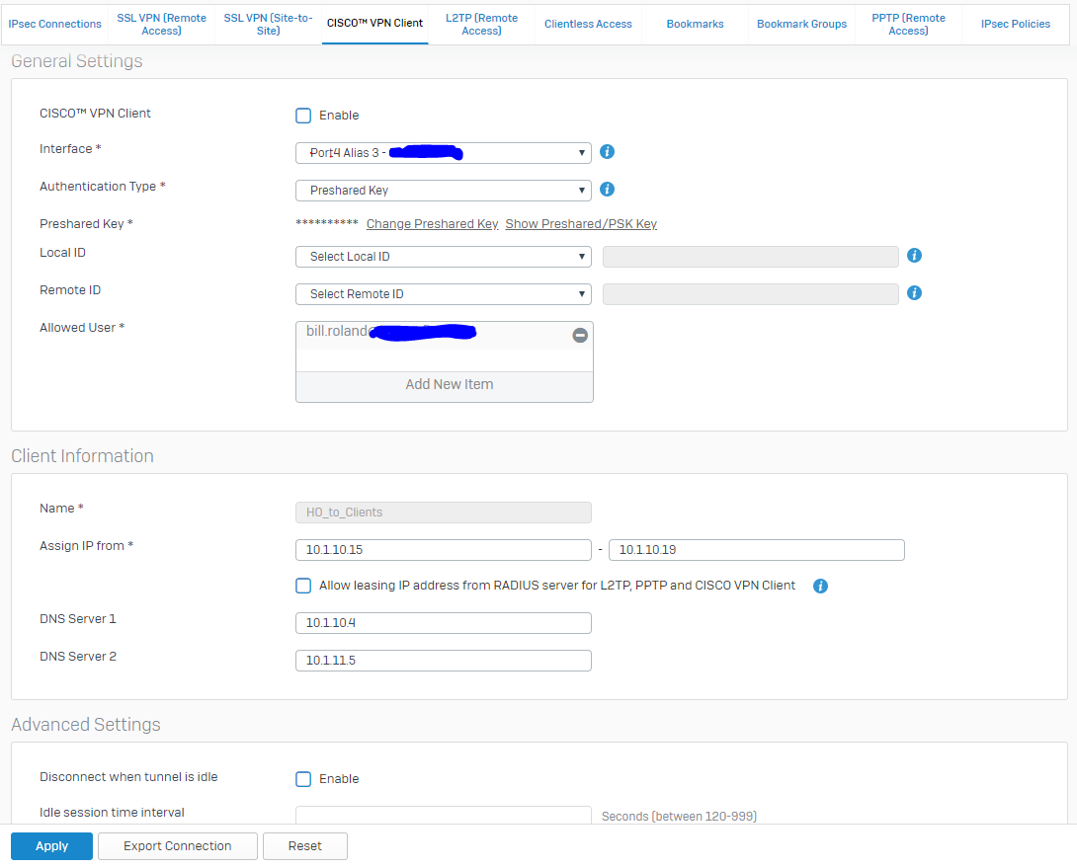Screen dimensions: 1077x868
Task: Toggle allow leasing IP from RADIUS server
Action: [304, 586]
